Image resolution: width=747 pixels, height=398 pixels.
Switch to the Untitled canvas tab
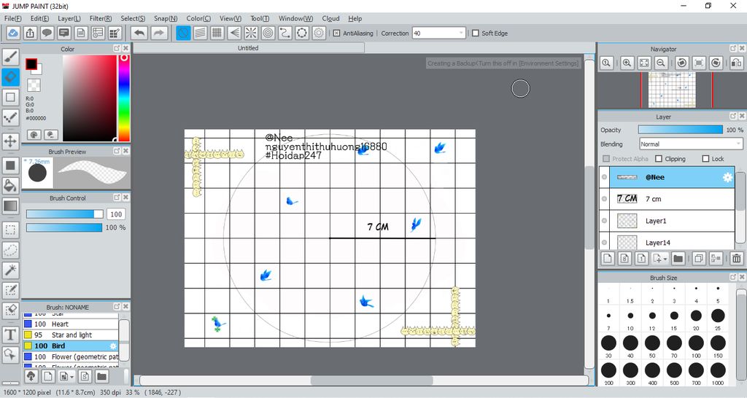coord(248,48)
